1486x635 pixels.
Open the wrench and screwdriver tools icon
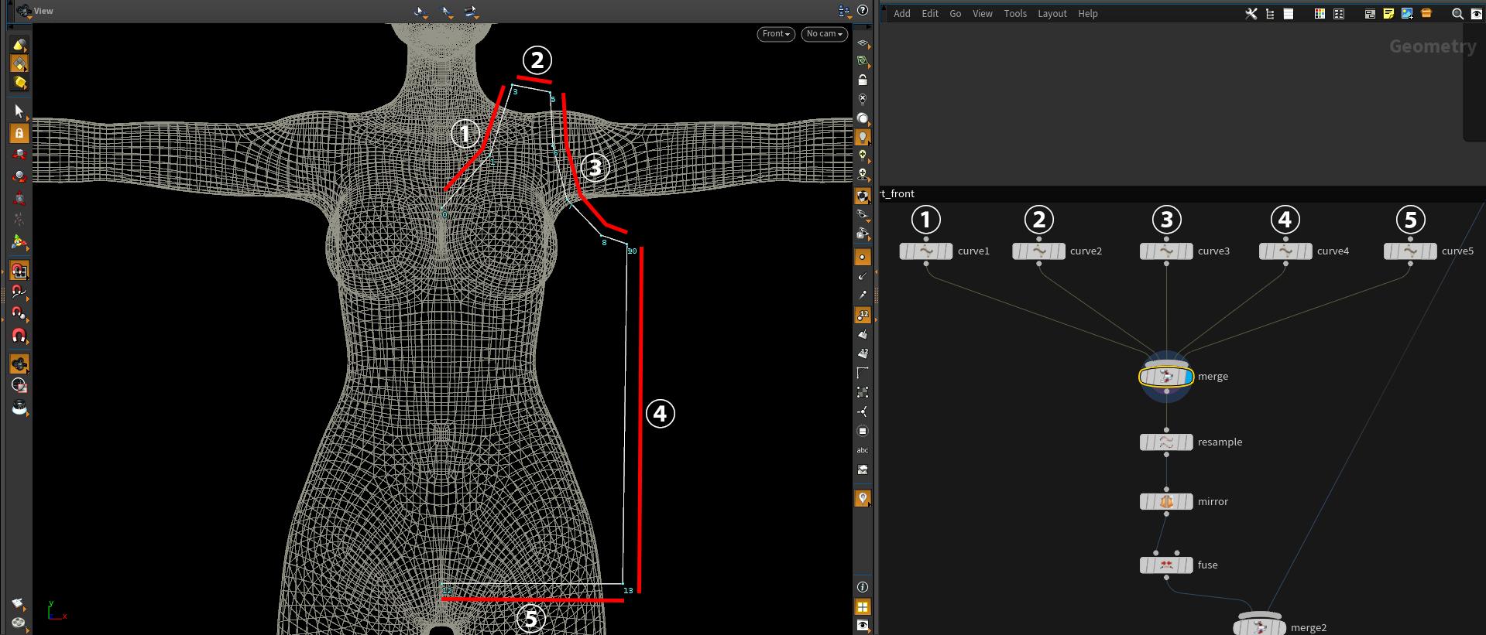1251,14
